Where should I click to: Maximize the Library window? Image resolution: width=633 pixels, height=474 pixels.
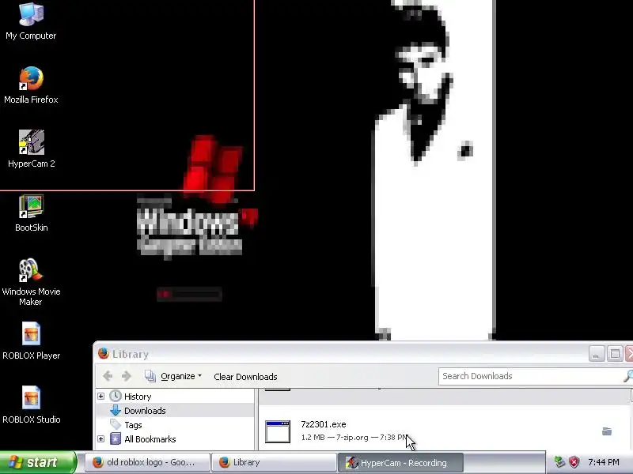615,354
